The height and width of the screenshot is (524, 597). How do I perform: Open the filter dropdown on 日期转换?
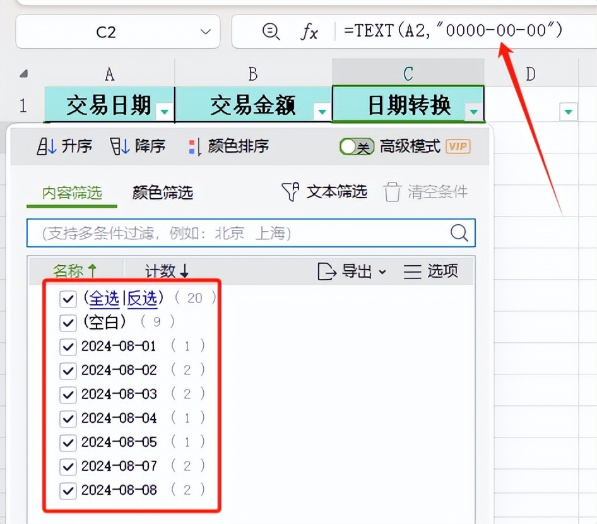[474, 112]
